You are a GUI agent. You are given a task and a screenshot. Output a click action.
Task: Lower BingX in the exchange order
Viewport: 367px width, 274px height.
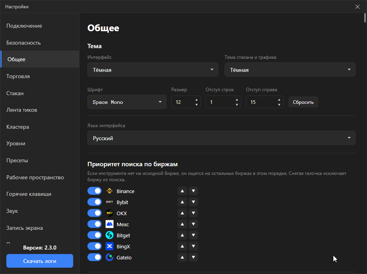193,246
